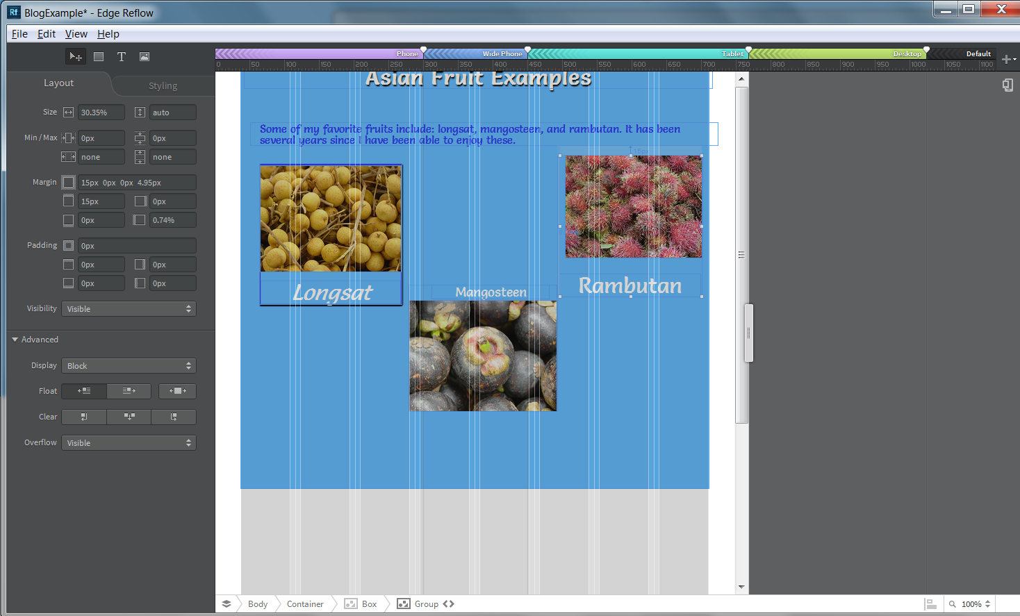Image resolution: width=1020 pixels, height=616 pixels.
Task: Open the Edit menu
Action: [x=47, y=33]
